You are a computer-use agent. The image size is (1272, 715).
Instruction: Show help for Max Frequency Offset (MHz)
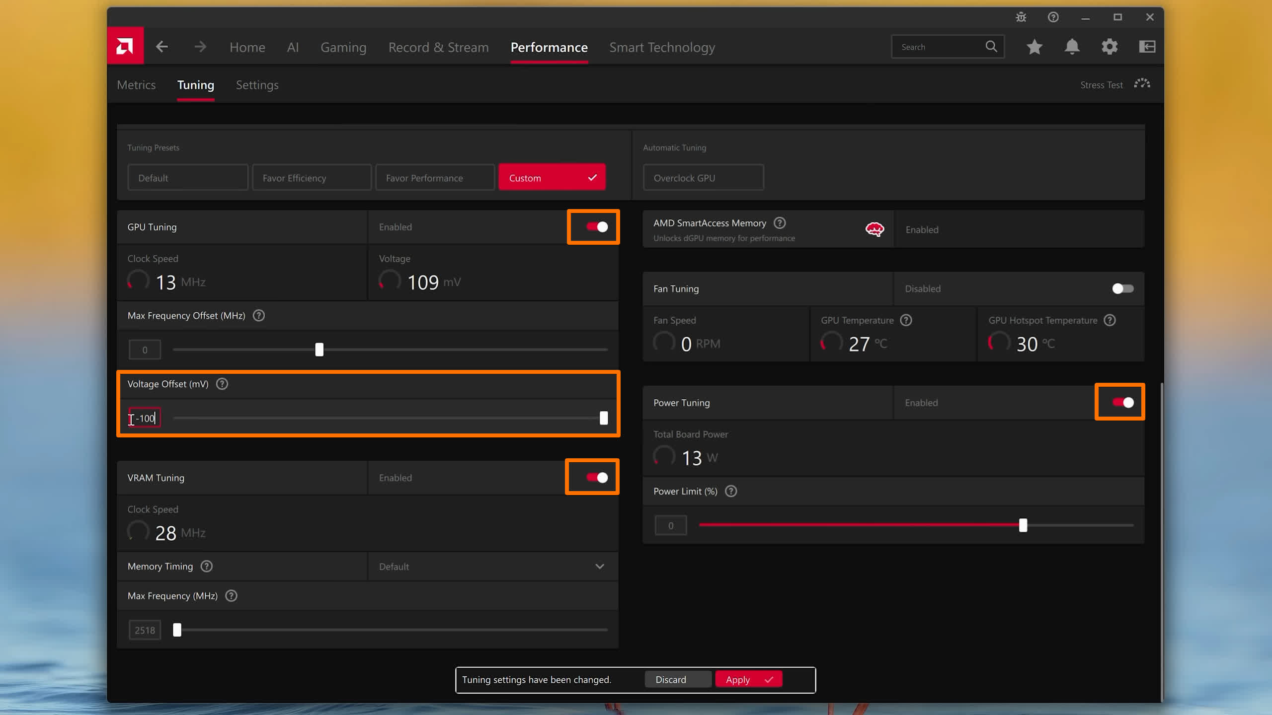pos(259,316)
